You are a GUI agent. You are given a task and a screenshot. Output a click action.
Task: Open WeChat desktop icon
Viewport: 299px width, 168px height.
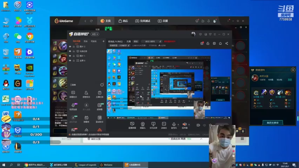18,38
